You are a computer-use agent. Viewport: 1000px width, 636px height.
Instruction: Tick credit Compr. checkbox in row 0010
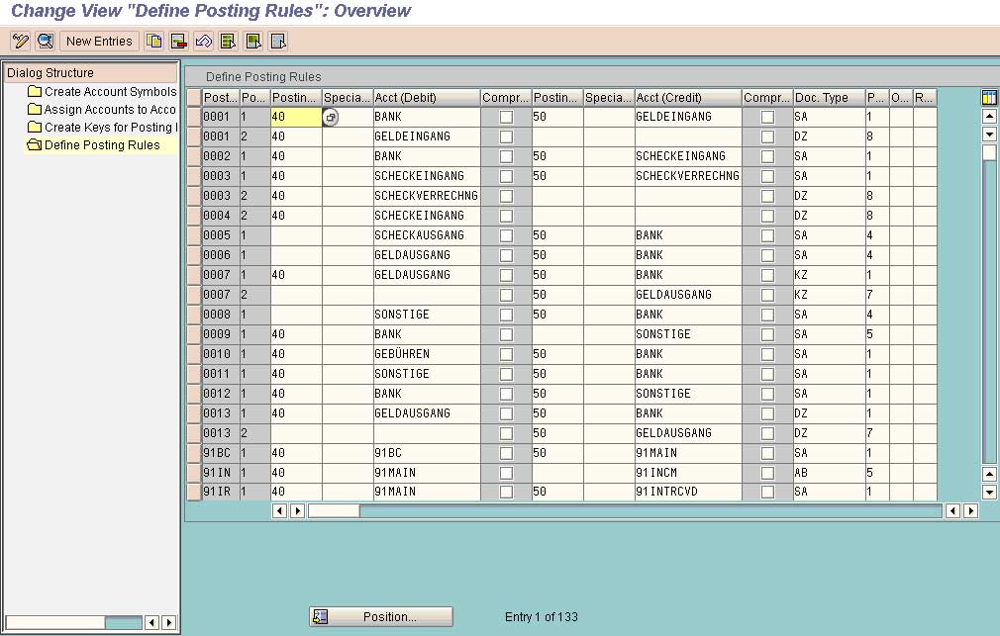768,354
